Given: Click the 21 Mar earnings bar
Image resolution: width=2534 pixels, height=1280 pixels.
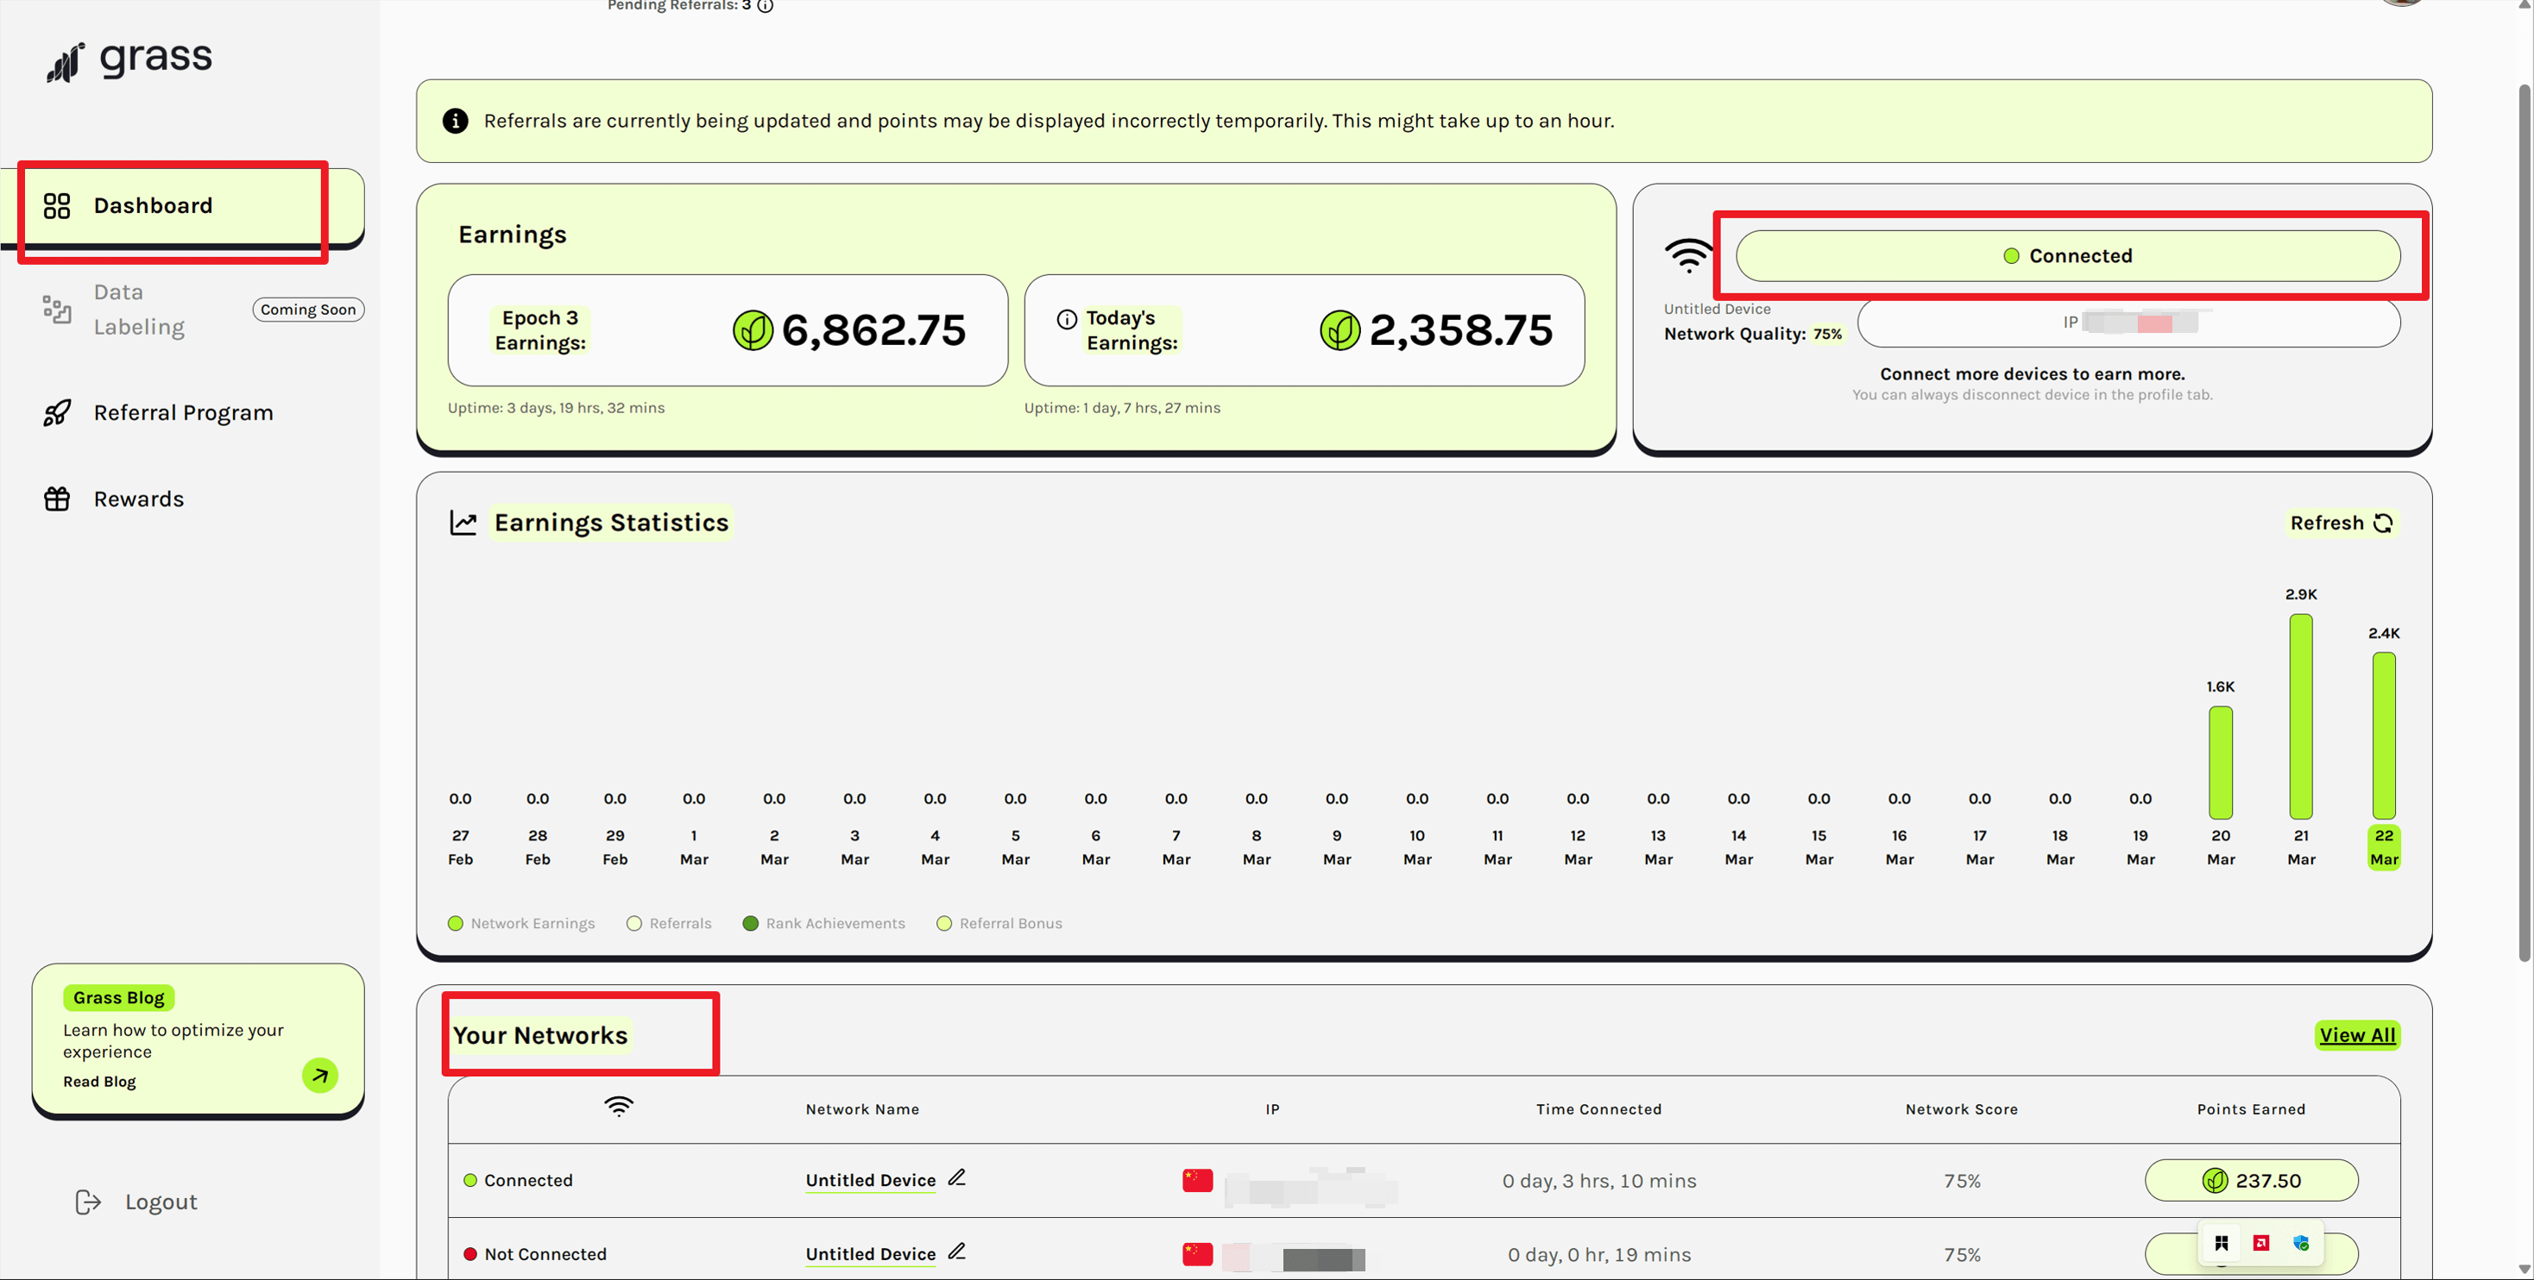Looking at the screenshot, I should coord(2300,716).
